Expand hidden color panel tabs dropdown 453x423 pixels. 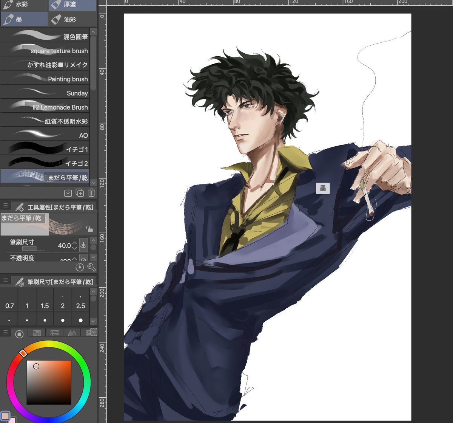[94, 332]
